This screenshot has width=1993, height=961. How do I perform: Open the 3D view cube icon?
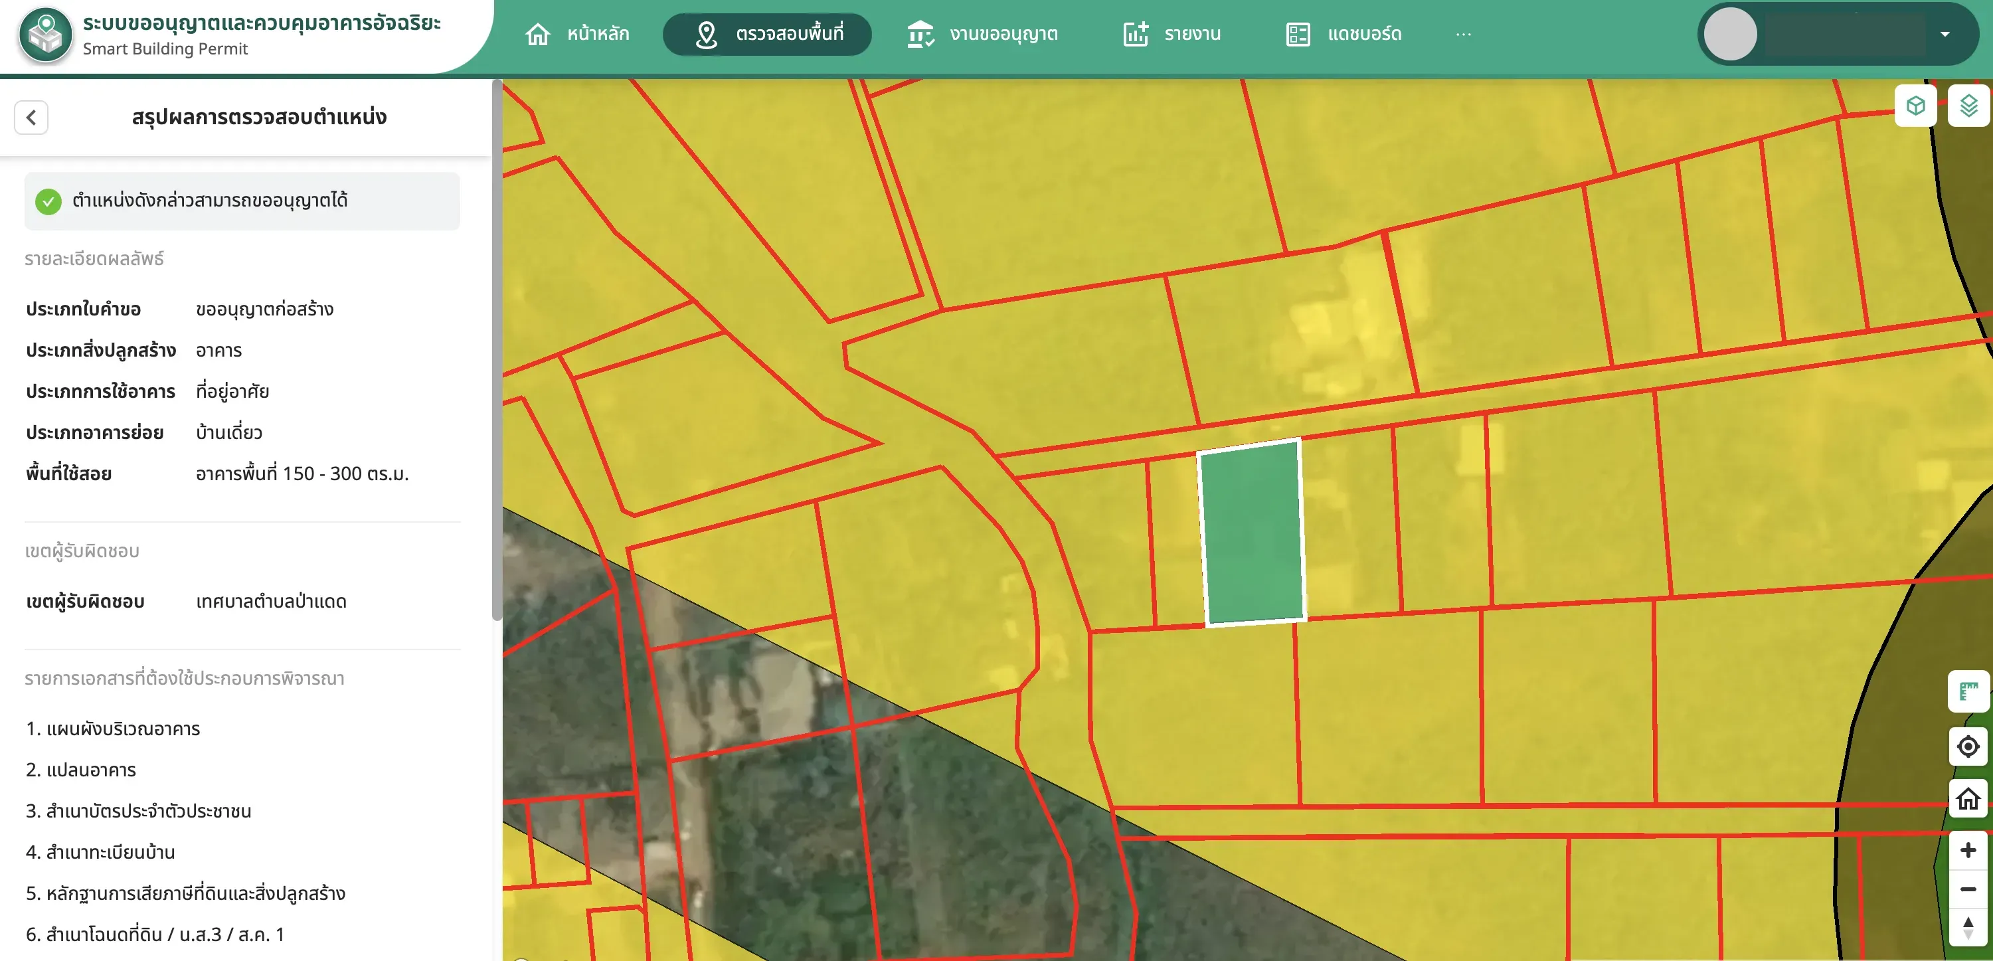(1915, 106)
